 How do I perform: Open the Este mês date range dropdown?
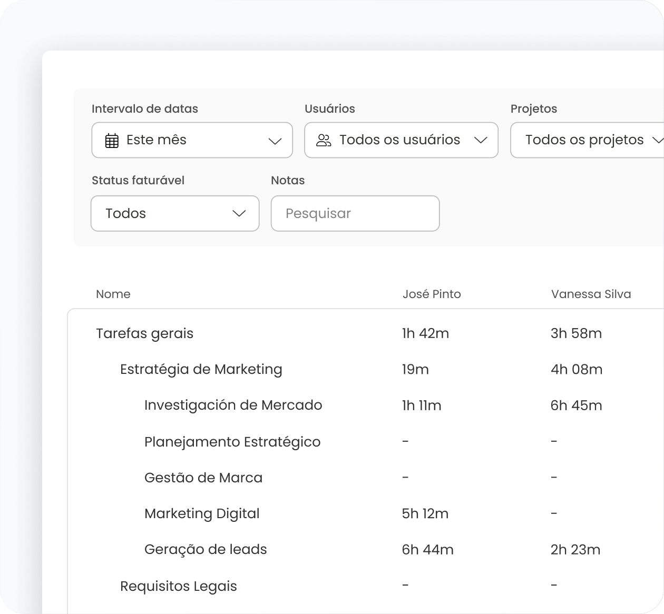tap(192, 141)
